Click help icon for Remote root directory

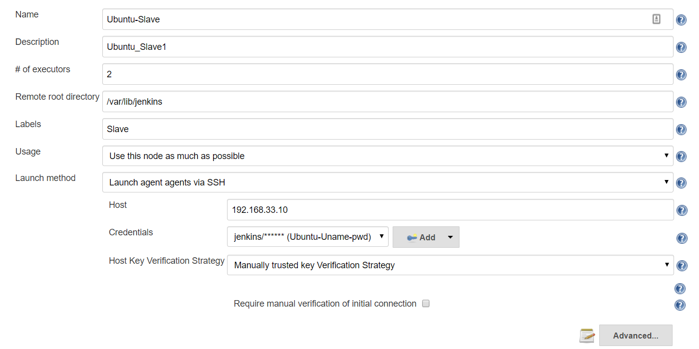pyautogui.click(x=681, y=102)
